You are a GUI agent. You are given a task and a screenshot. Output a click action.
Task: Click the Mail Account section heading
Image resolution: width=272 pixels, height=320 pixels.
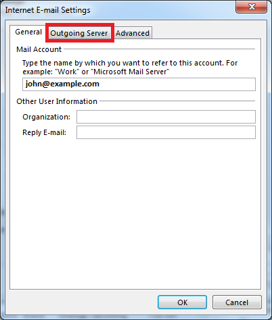pyautogui.click(x=39, y=49)
